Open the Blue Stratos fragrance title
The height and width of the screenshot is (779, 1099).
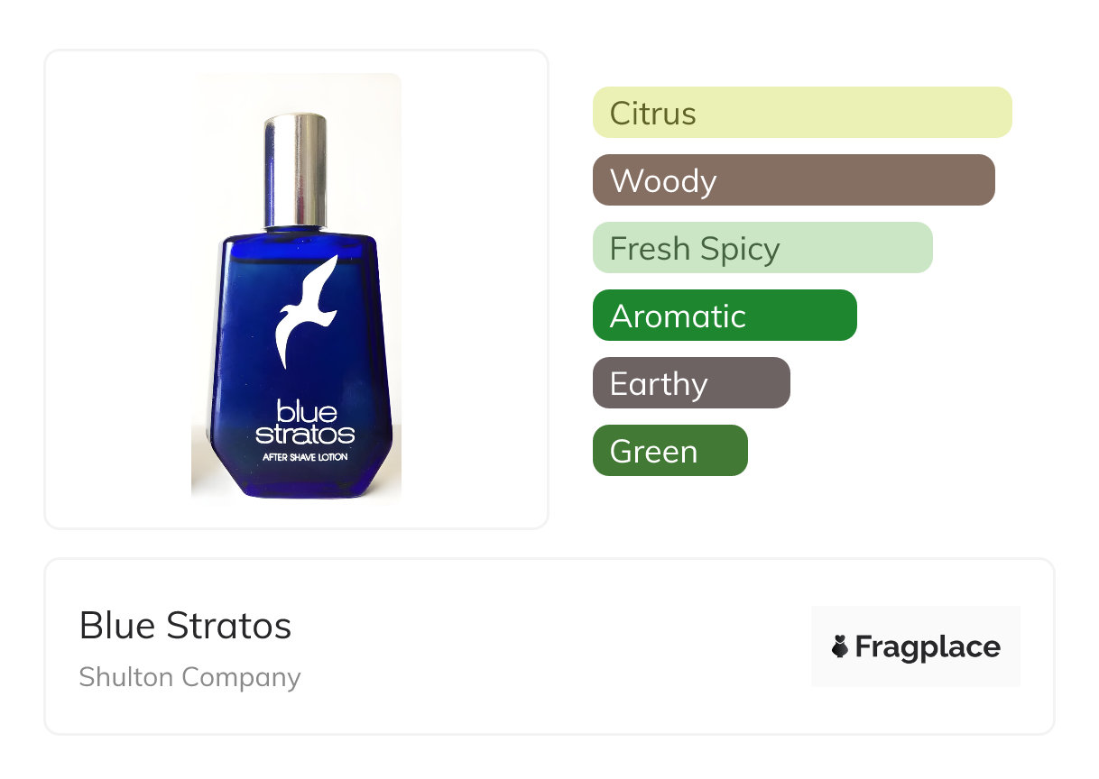(185, 626)
